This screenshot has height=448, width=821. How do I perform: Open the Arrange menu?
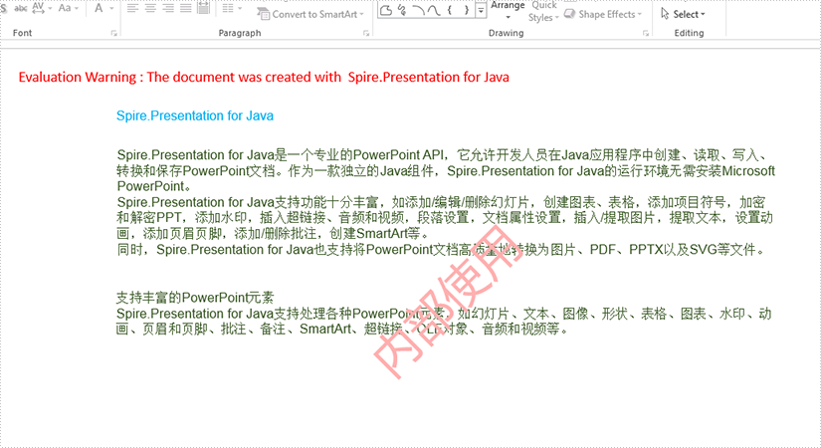pyautogui.click(x=508, y=11)
